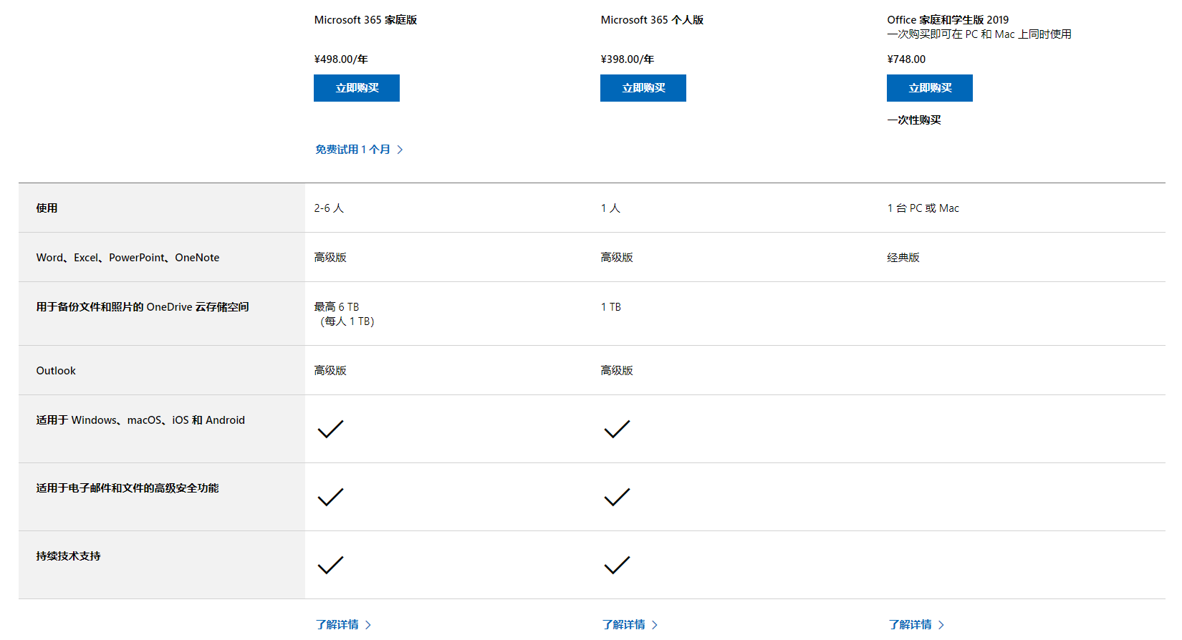Click 个人版 checkmark for 高级安全功能 row

617,497
